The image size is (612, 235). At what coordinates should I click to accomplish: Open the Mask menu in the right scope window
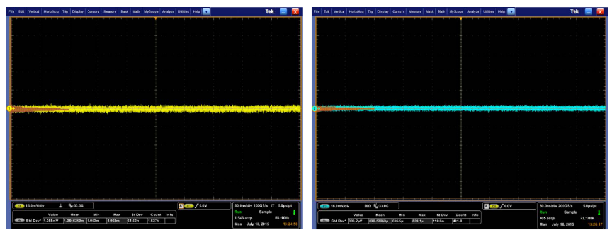[429, 12]
